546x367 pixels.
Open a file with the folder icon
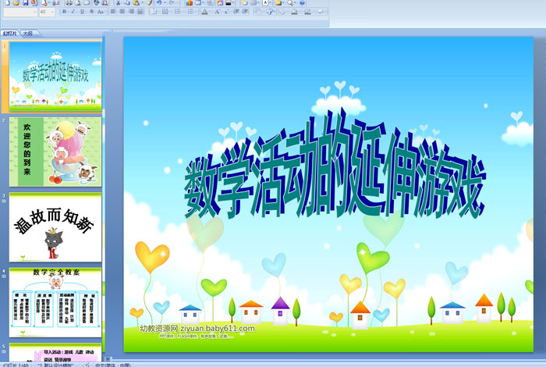click(16, 3)
